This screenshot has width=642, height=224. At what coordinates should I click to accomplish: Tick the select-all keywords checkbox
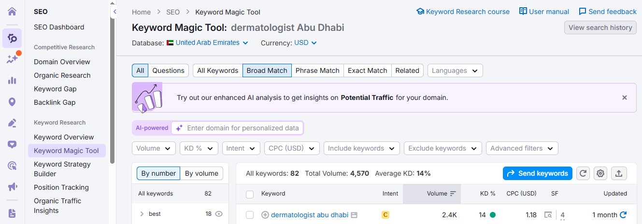pyautogui.click(x=250, y=194)
